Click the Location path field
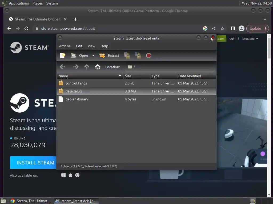 click(x=170, y=67)
